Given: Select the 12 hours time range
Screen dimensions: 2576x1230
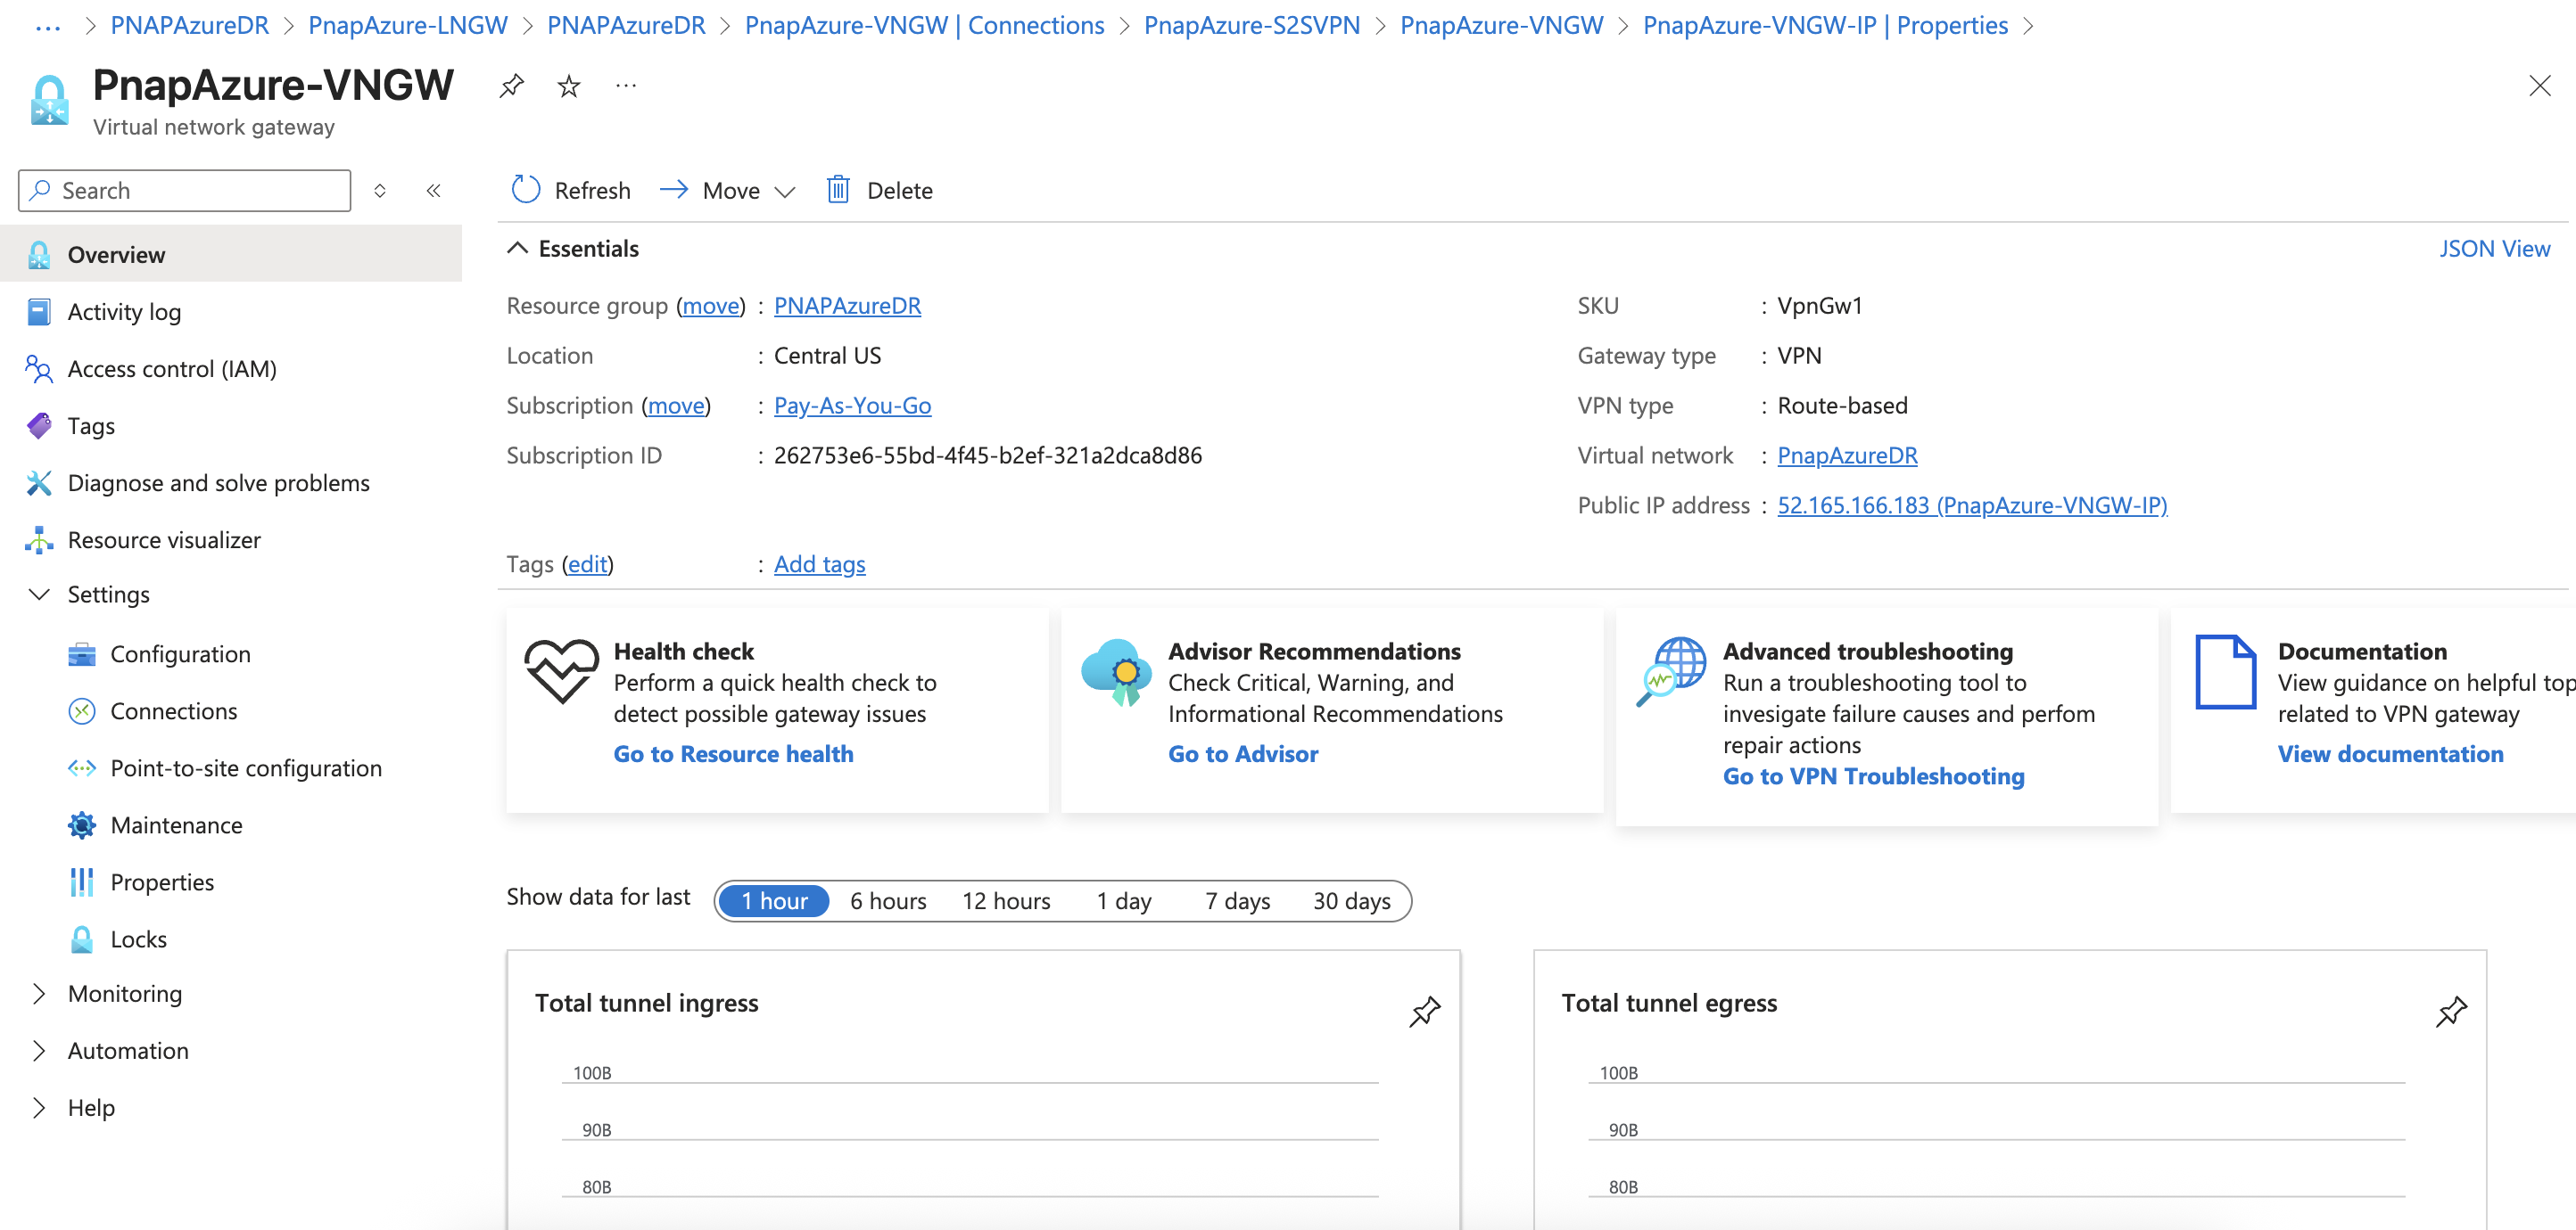Looking at the screenshot, I should (1006, 901).
